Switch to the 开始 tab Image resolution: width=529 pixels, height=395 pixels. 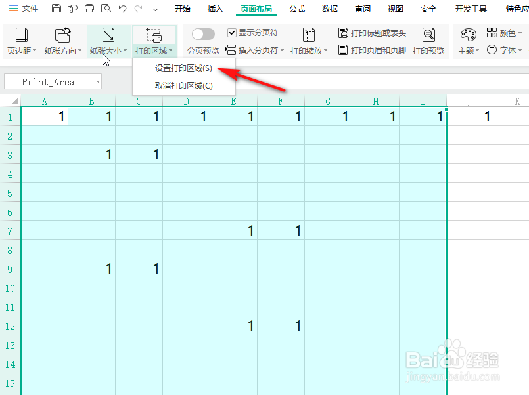click(x=183, y=9)
